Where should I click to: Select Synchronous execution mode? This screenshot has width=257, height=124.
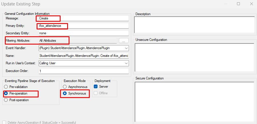65,93
